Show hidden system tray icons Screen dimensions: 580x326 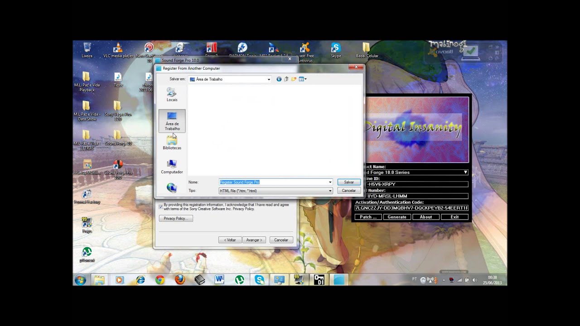pos(444,280)
